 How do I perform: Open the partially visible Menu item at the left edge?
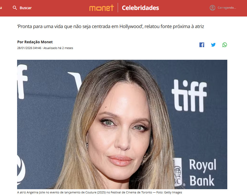click(1, 8)
